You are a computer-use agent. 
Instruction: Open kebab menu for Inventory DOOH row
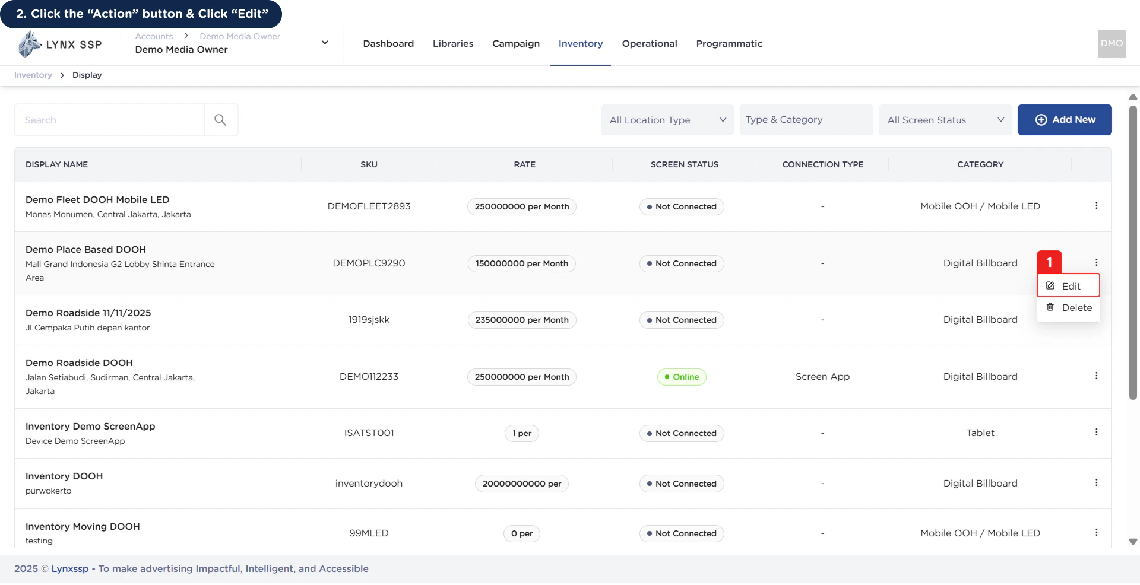pos(1096,482)
